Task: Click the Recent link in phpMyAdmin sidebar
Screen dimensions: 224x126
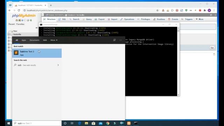Action: click(12, 24)
